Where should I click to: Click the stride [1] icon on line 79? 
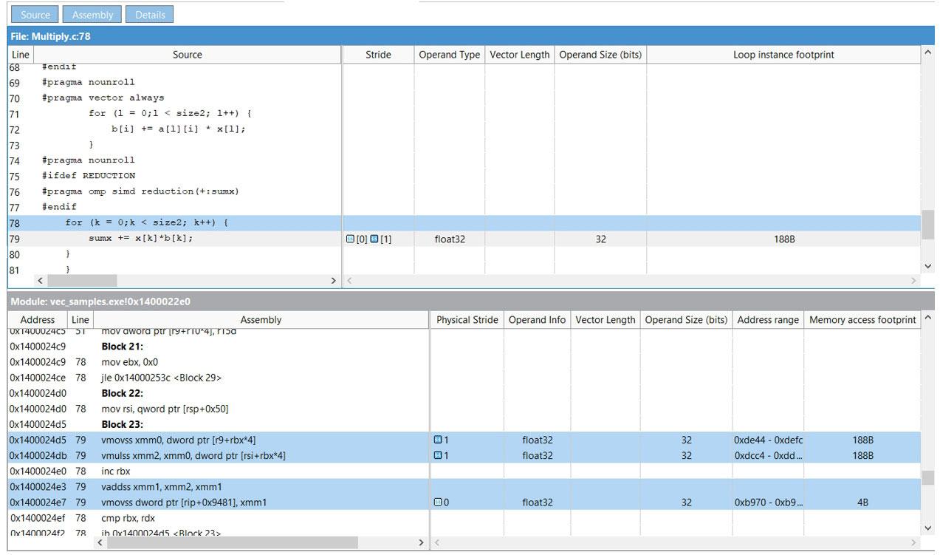tap(374, 239)
